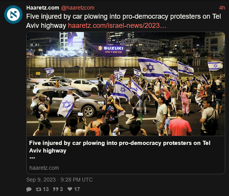The width and height of the screenshot is (229, 196).
Task: Click the tweet body text
Action: click(x=123, y=21)
